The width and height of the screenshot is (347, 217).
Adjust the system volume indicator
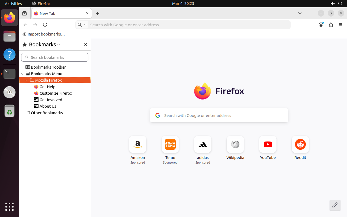pos(333,4)
